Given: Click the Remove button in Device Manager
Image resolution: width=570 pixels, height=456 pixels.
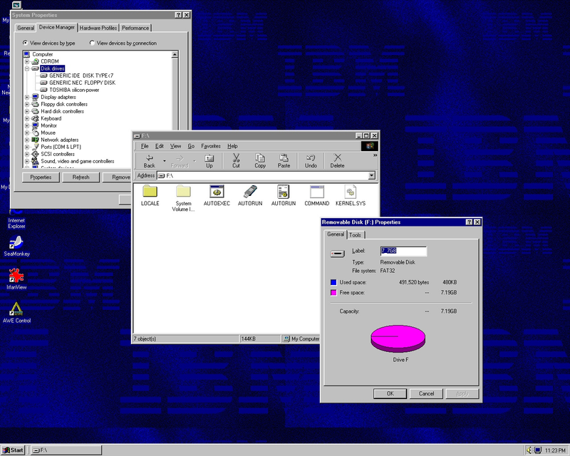Looking at the screenshot, I should (117, 177).
